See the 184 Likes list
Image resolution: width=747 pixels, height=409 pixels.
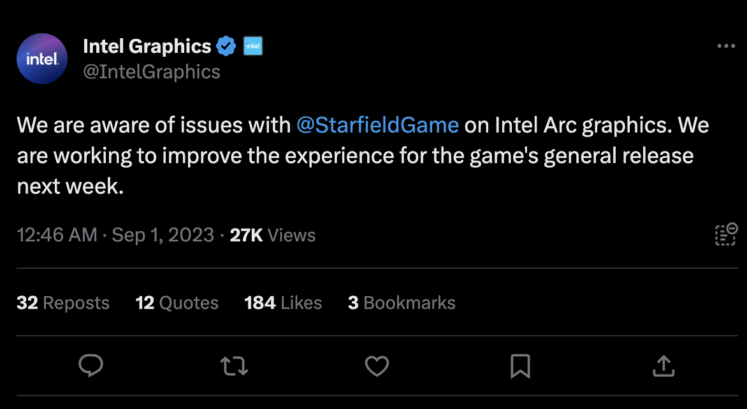283,303
